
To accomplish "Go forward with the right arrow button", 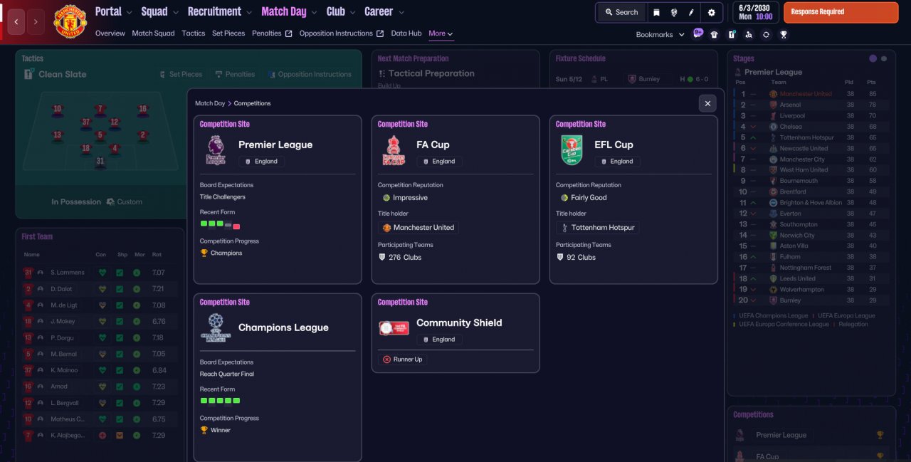I will 36,22.
